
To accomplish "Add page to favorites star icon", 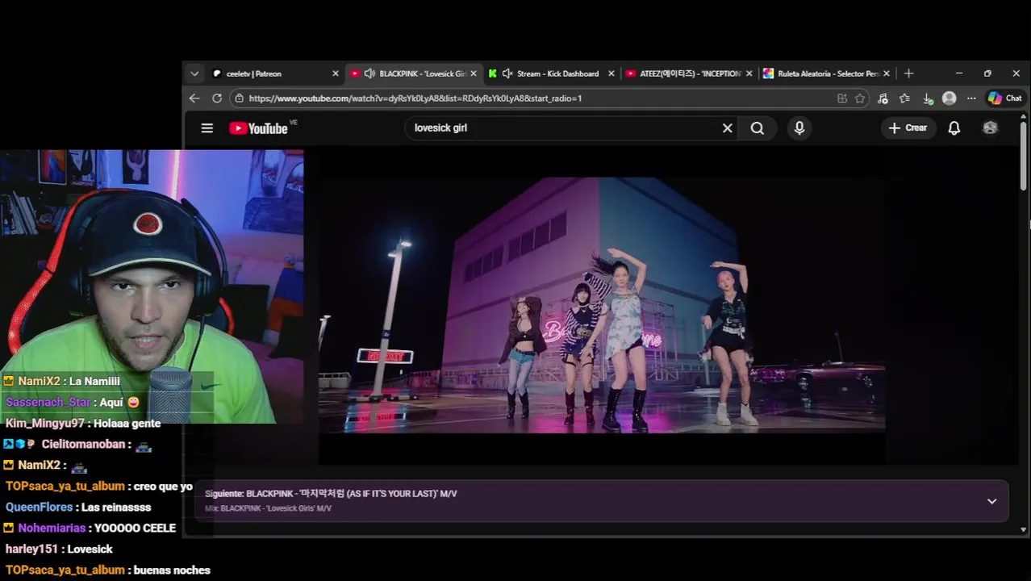I will tap(860, 98).
